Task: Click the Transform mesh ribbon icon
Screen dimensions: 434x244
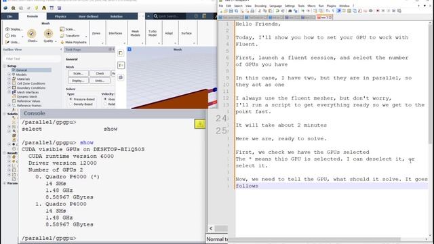Action: (62, 36)
